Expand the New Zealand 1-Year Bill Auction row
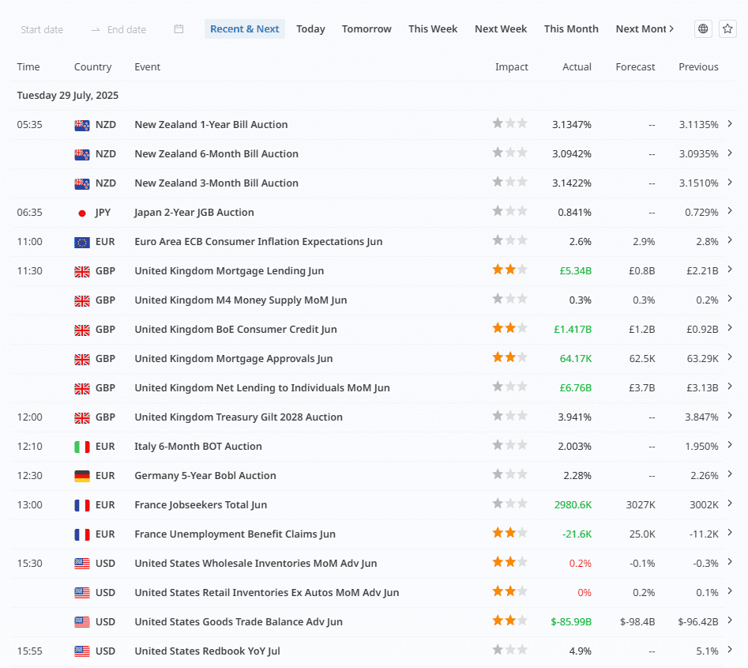 click(730, 123)
